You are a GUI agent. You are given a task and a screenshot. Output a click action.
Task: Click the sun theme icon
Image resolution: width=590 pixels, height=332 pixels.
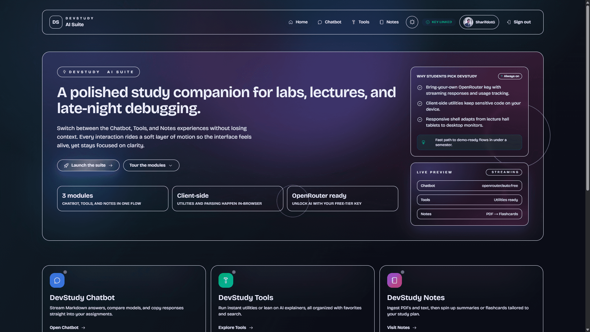412,22
